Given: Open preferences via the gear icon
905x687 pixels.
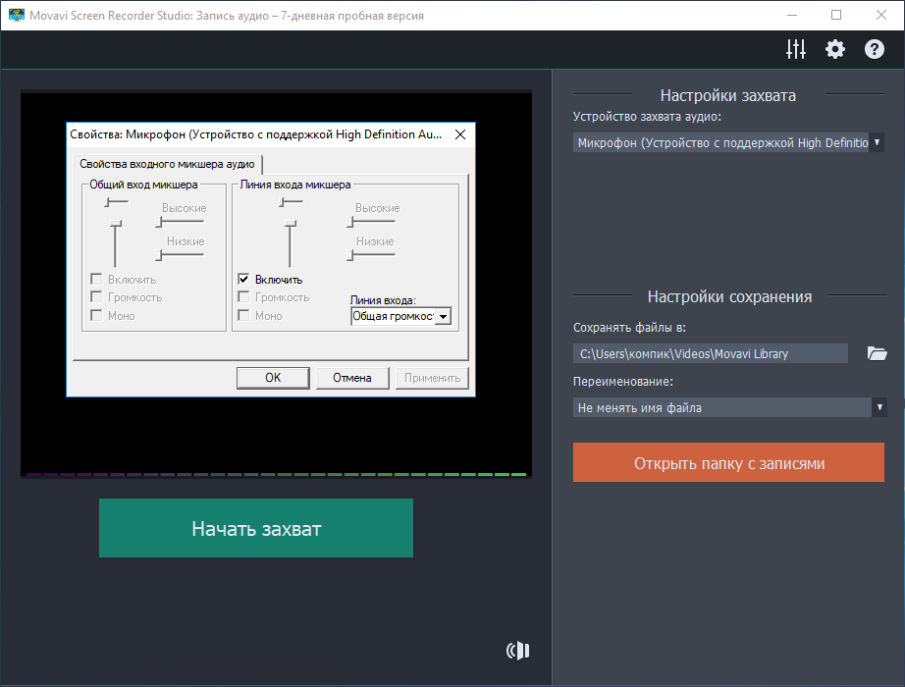Looking at the screenshot, I should tap(834, 49).
